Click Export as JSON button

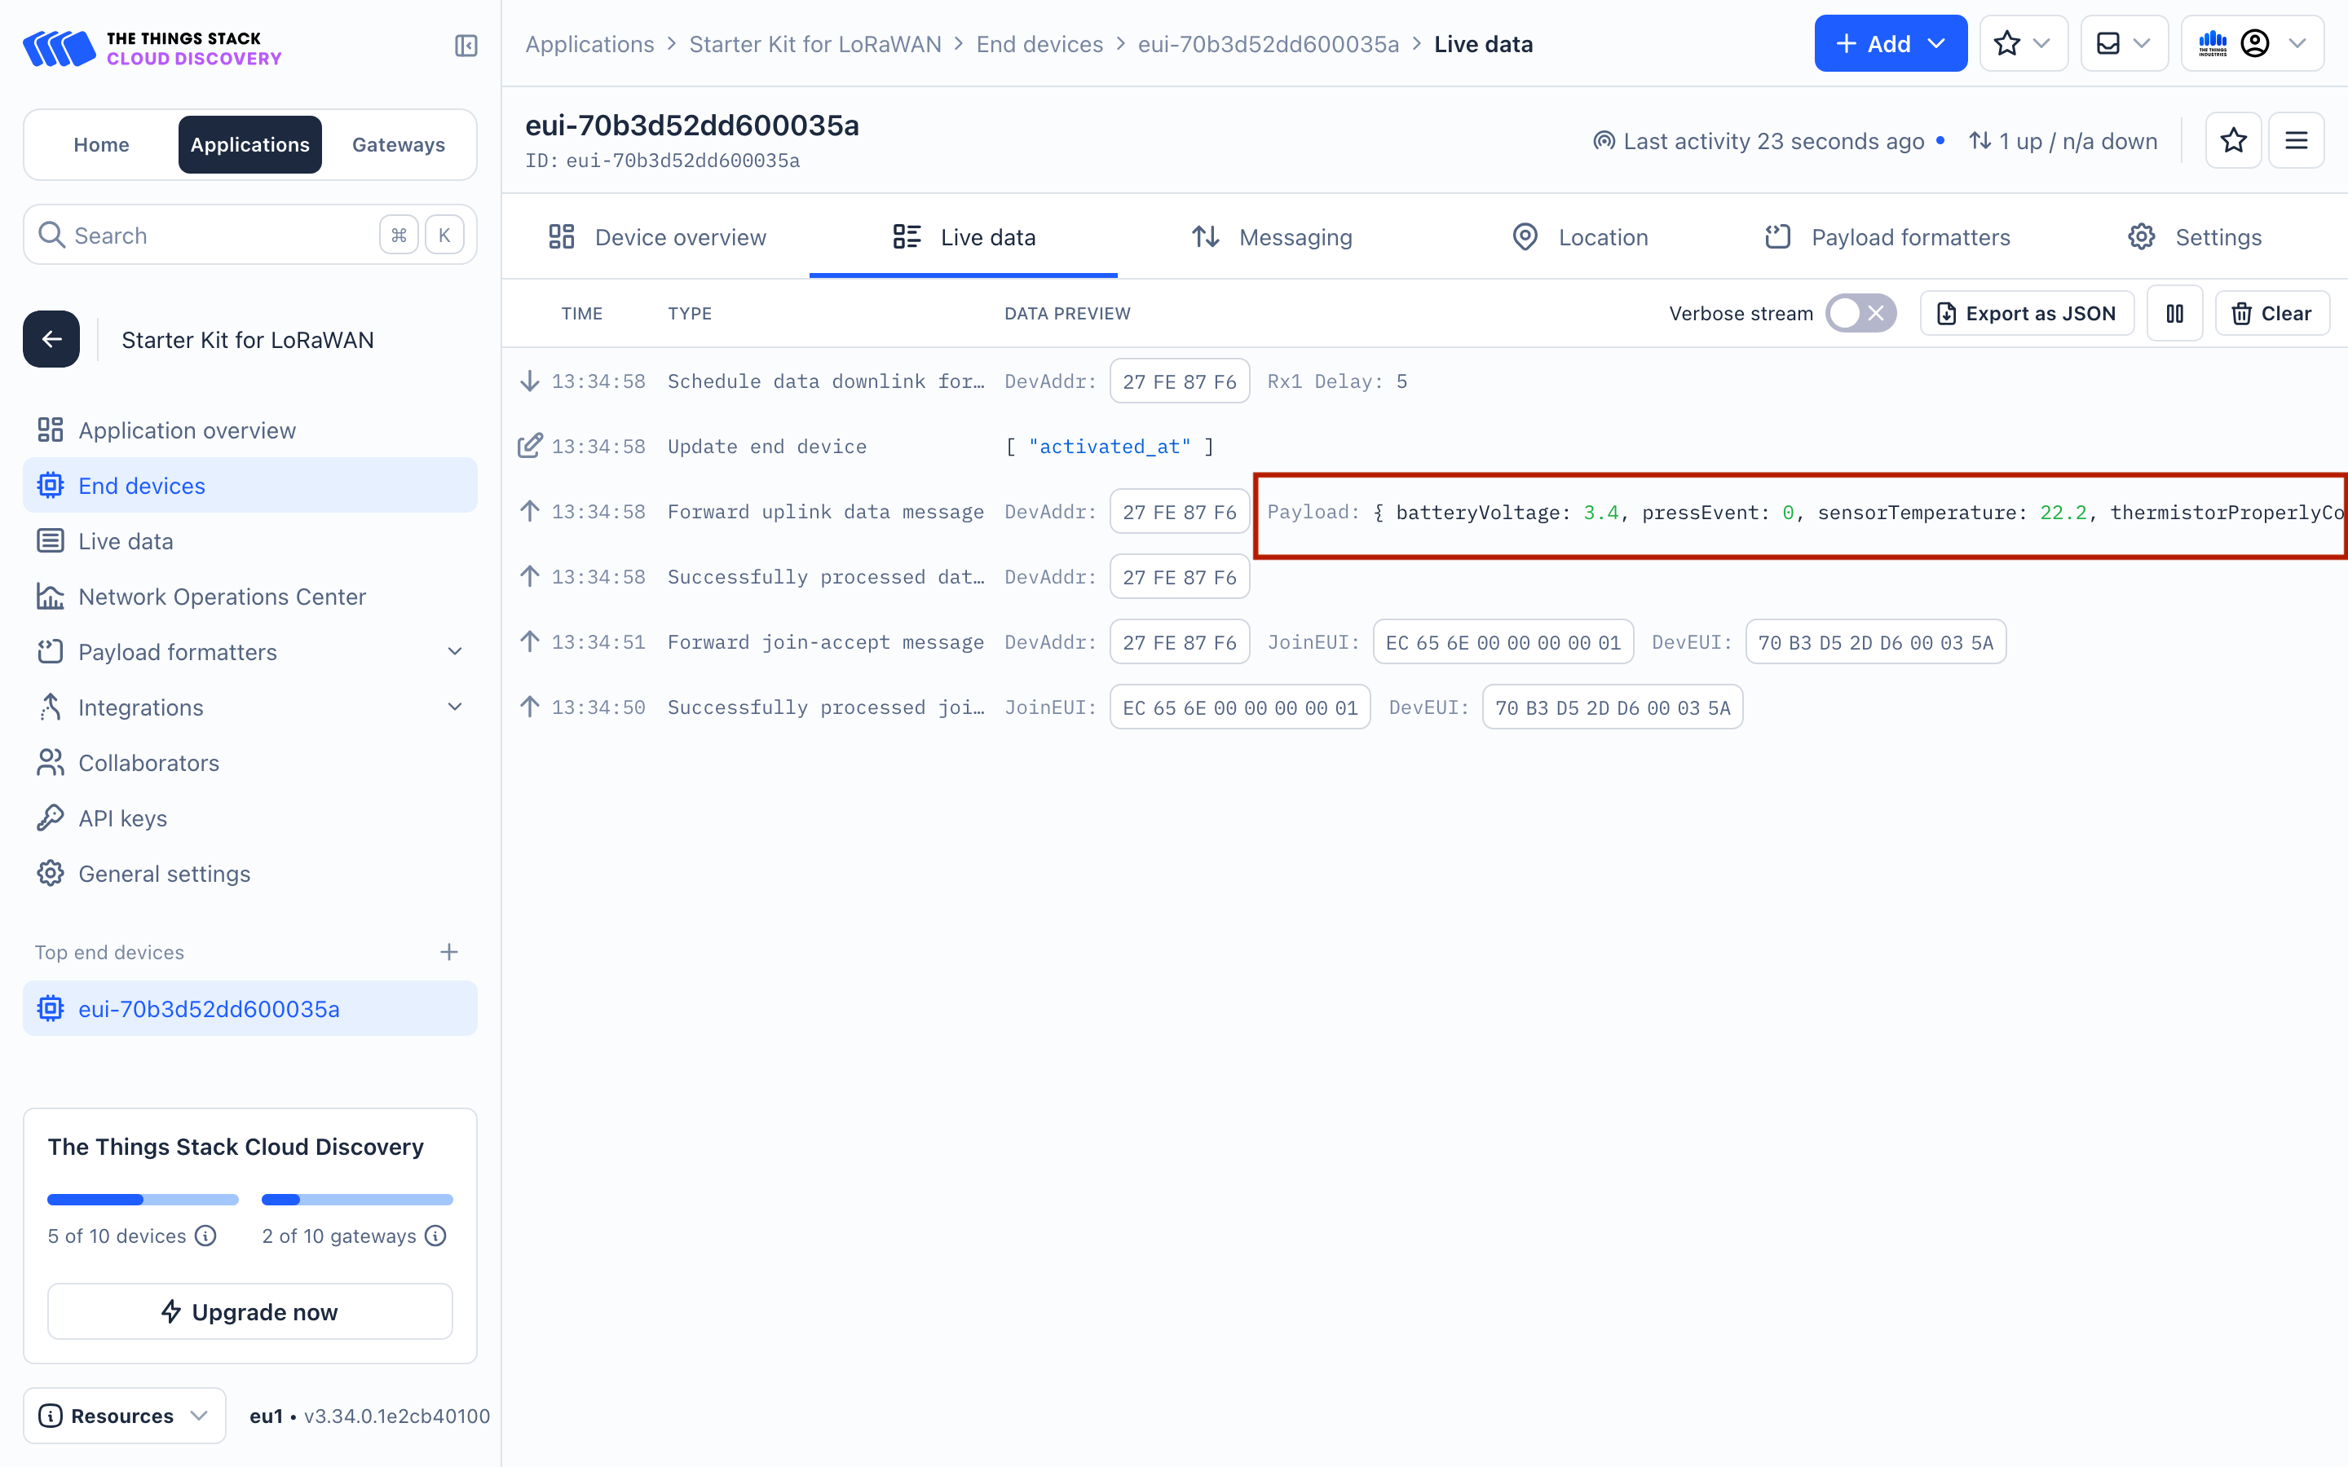(x=2027, y=314)
